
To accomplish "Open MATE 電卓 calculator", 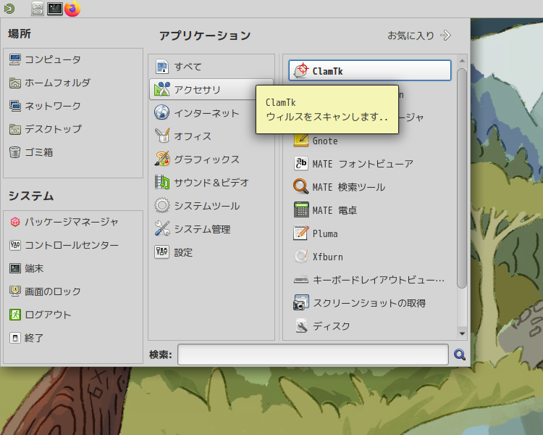I will tap(370, 210).
